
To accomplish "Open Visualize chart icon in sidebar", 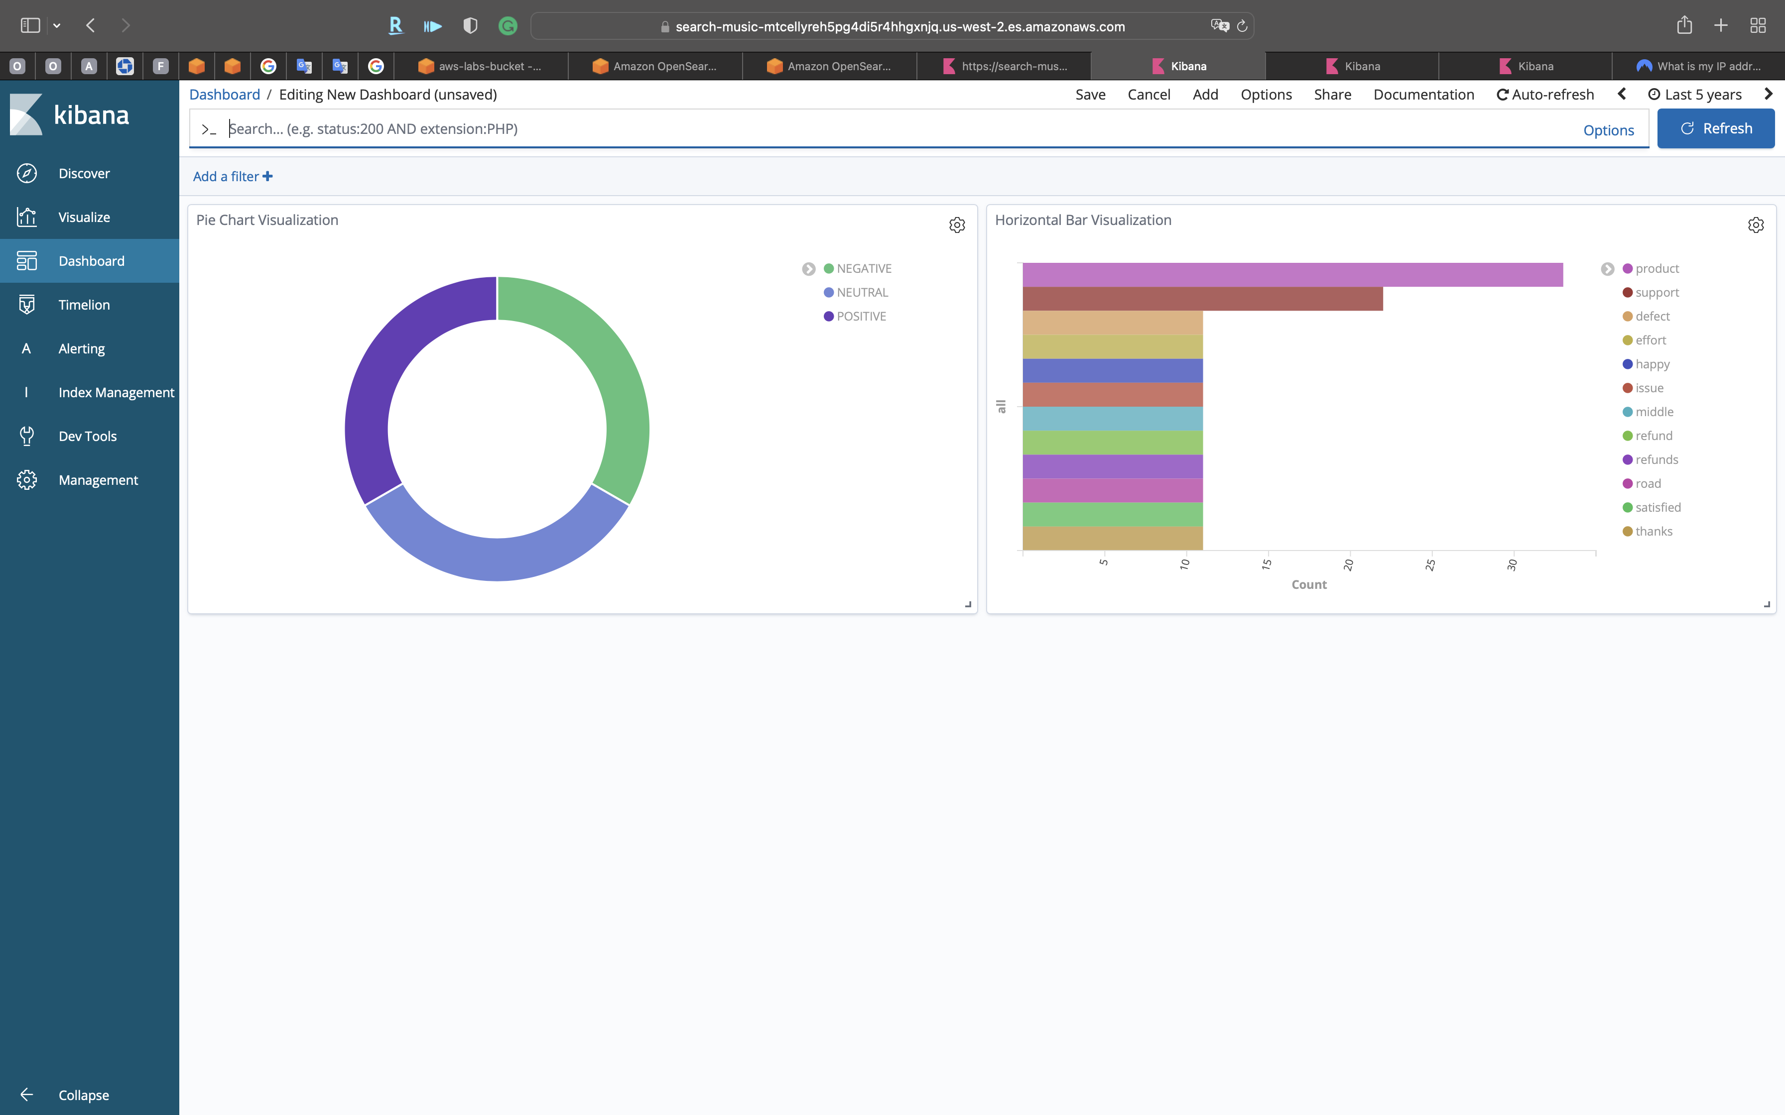I will pyautogui.click(x=26, y=217).
